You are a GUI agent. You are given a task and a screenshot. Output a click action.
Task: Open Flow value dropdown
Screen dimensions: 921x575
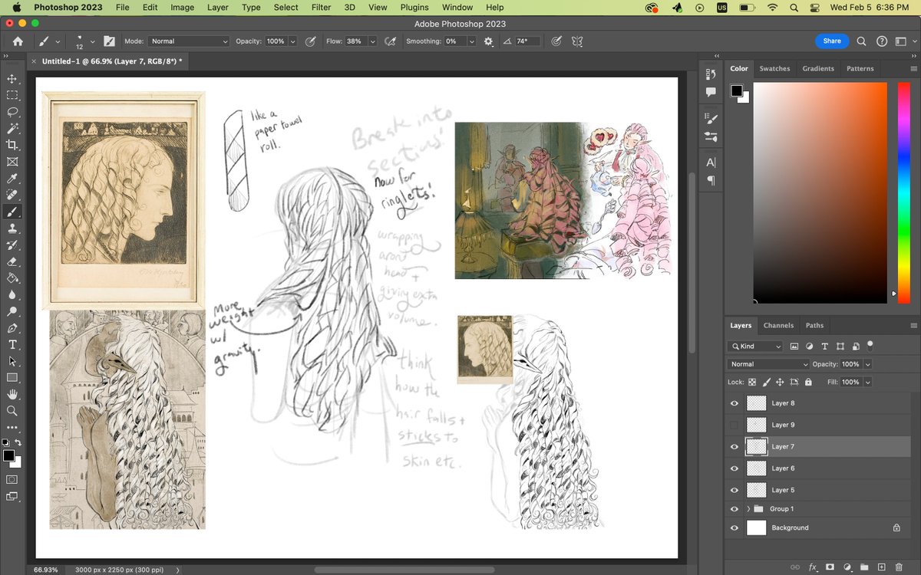coord(372,41)
